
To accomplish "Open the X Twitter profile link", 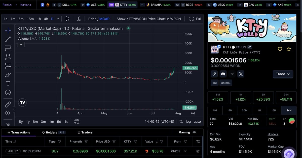I will (241, 74).
